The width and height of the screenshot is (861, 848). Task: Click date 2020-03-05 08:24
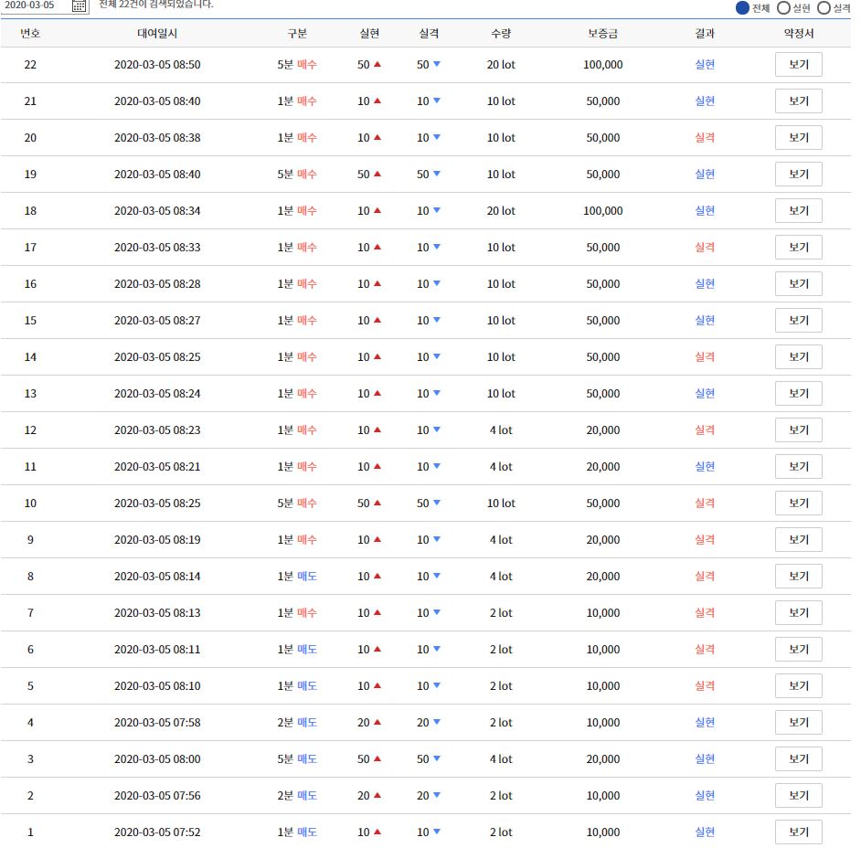(157, 394)
